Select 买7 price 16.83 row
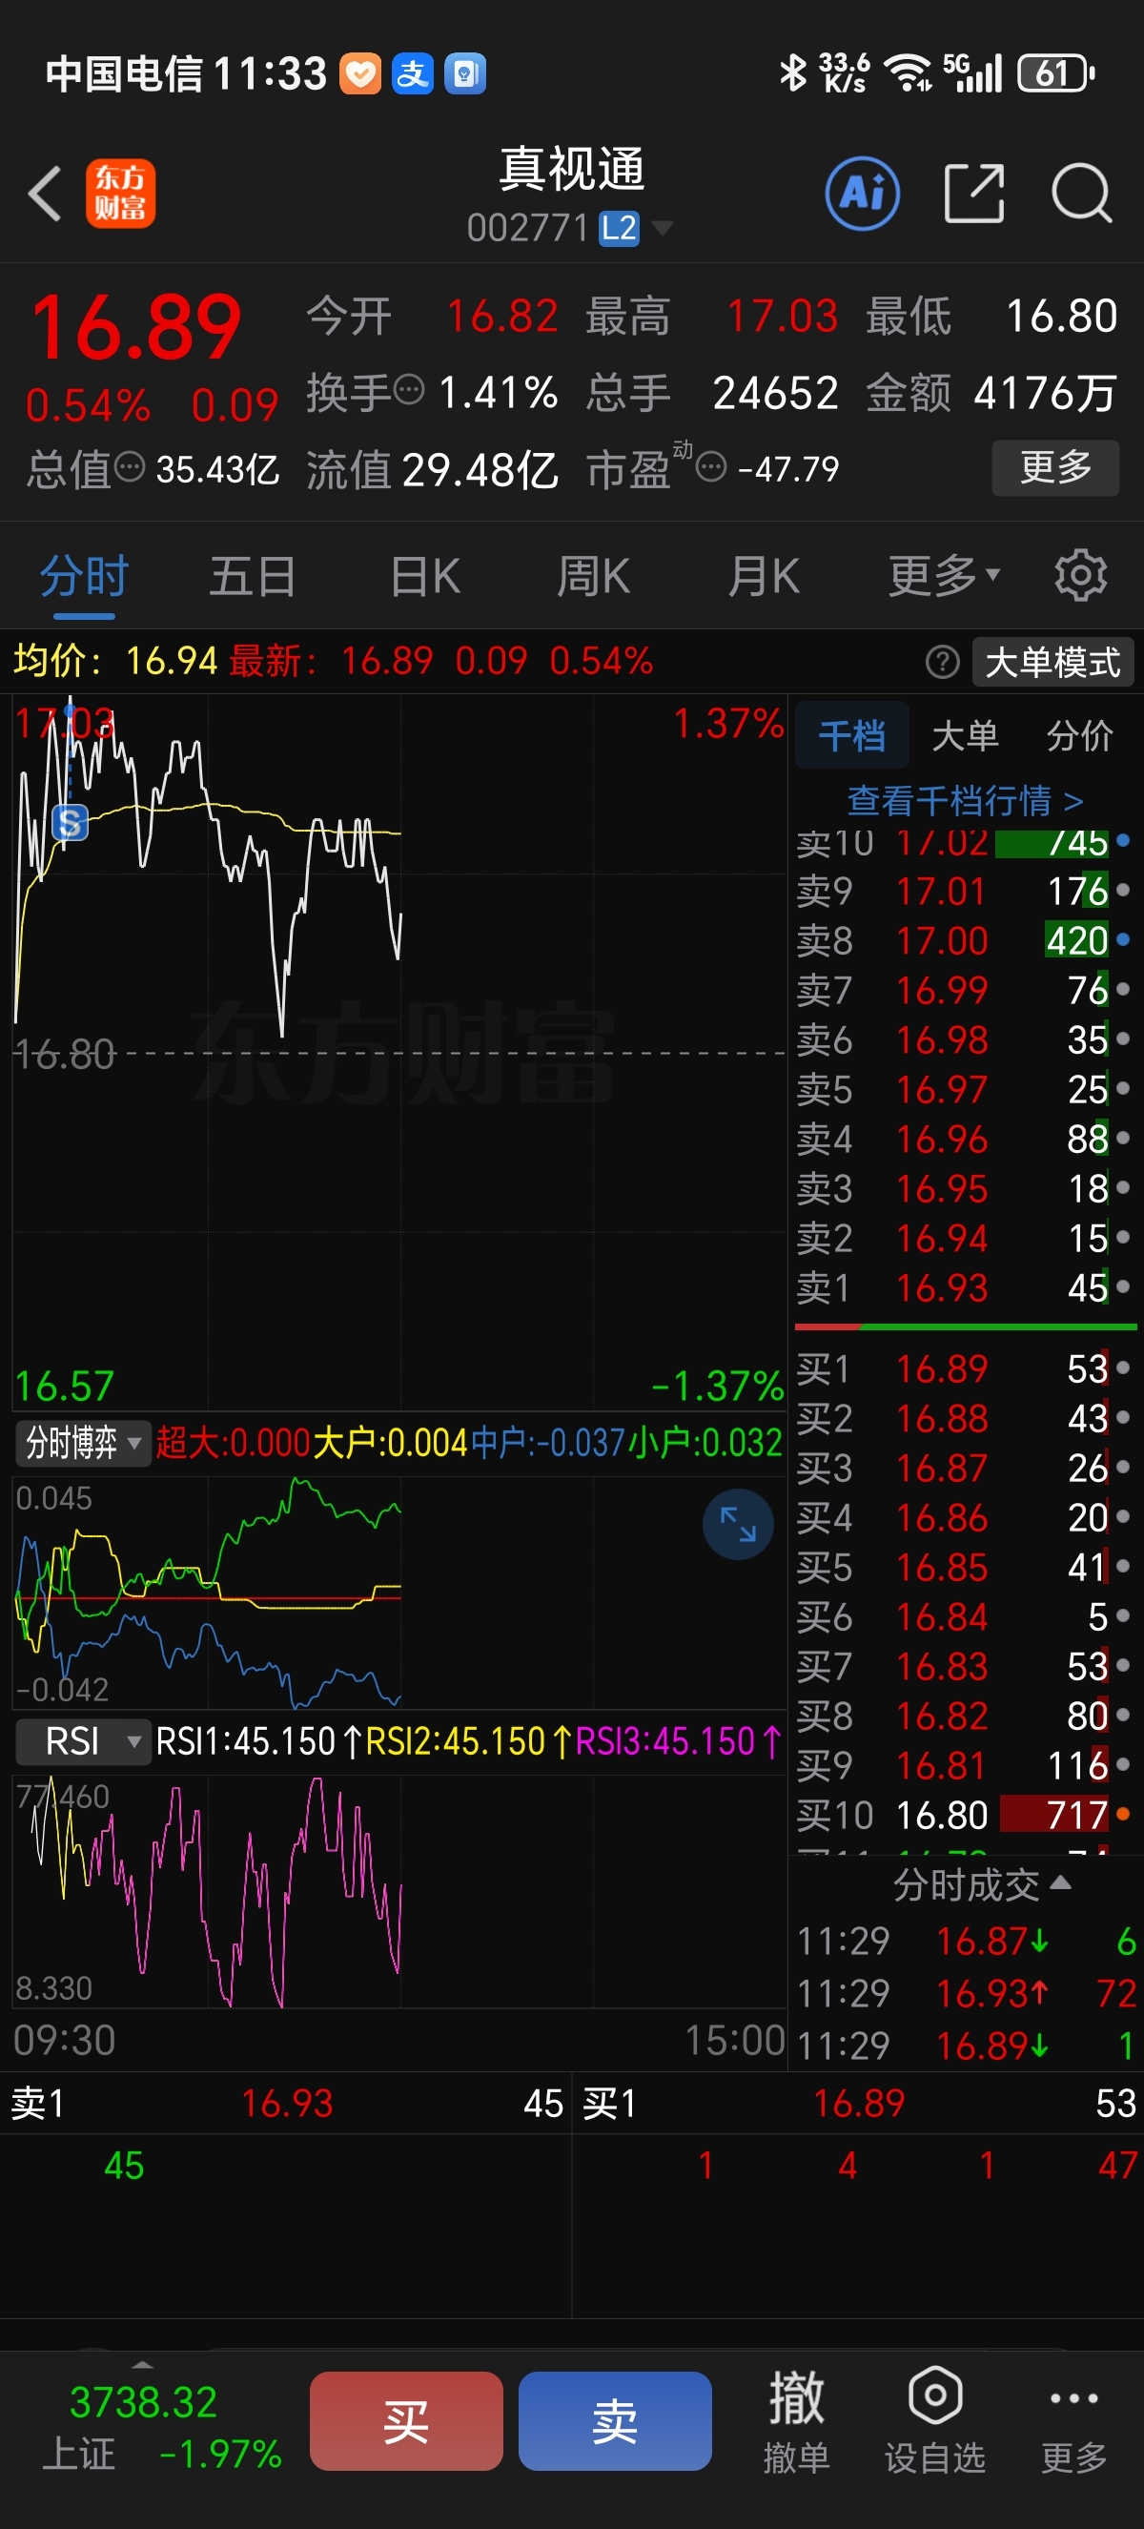Image resolution: width=1144 pixels, height=2529 pixels. coord(966,1667)
